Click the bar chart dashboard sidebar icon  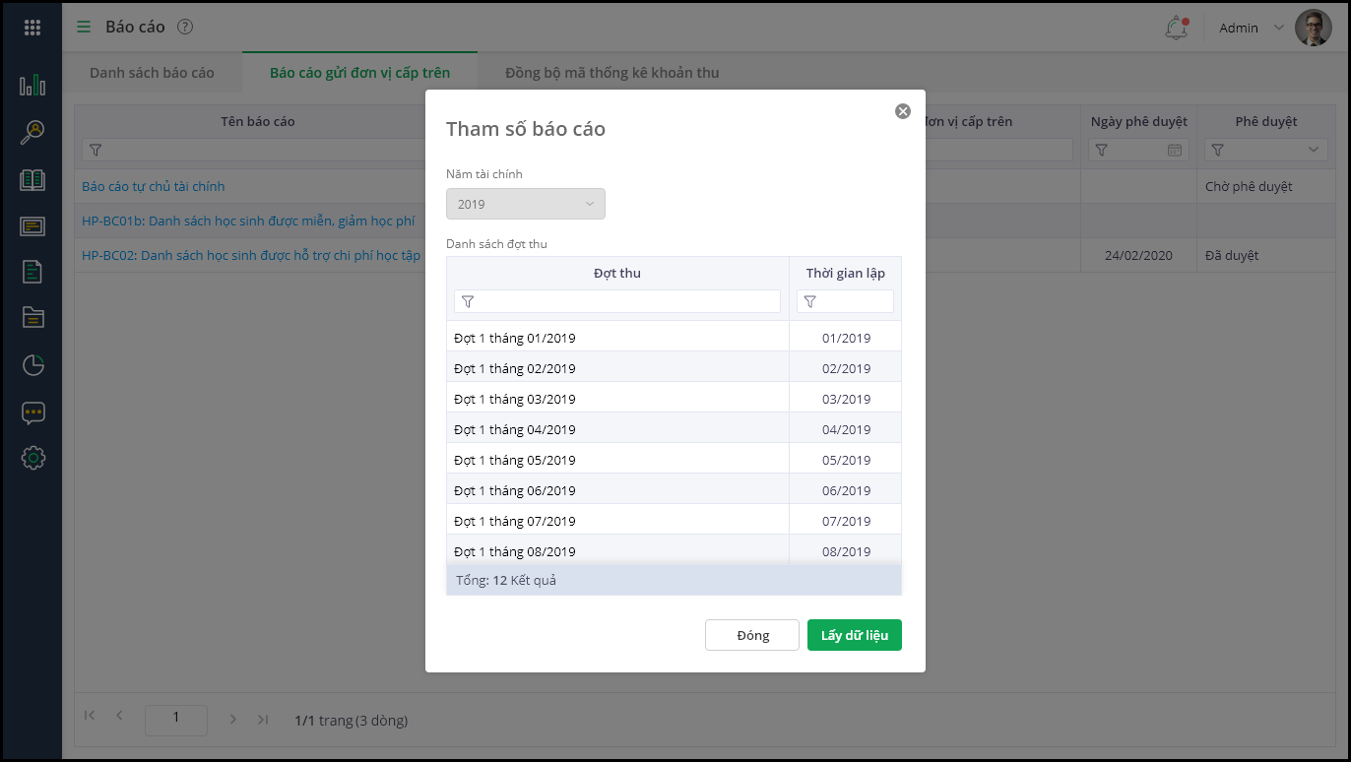pos(32,86)
